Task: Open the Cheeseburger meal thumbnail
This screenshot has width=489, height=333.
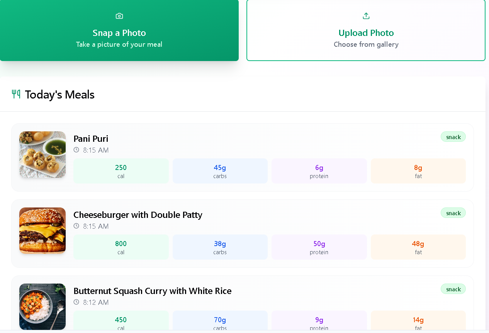Action: 42,231
